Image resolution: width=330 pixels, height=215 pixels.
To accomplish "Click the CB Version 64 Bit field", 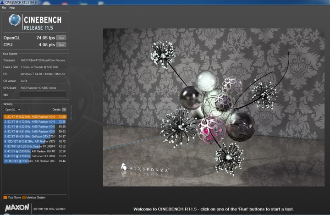I will (x=43, y=81).
